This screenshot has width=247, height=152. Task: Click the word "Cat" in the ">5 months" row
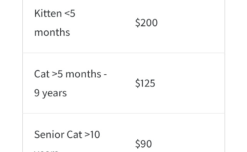click(x=42, y=74)
